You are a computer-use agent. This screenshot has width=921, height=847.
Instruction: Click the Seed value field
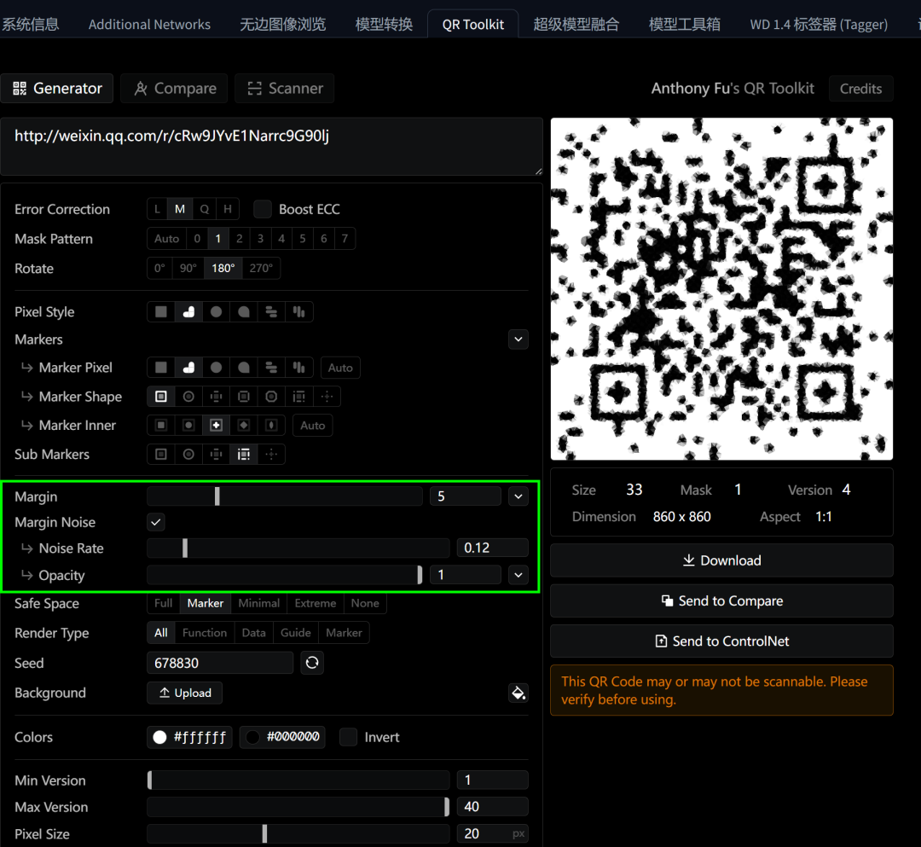(x=220, y=663)
